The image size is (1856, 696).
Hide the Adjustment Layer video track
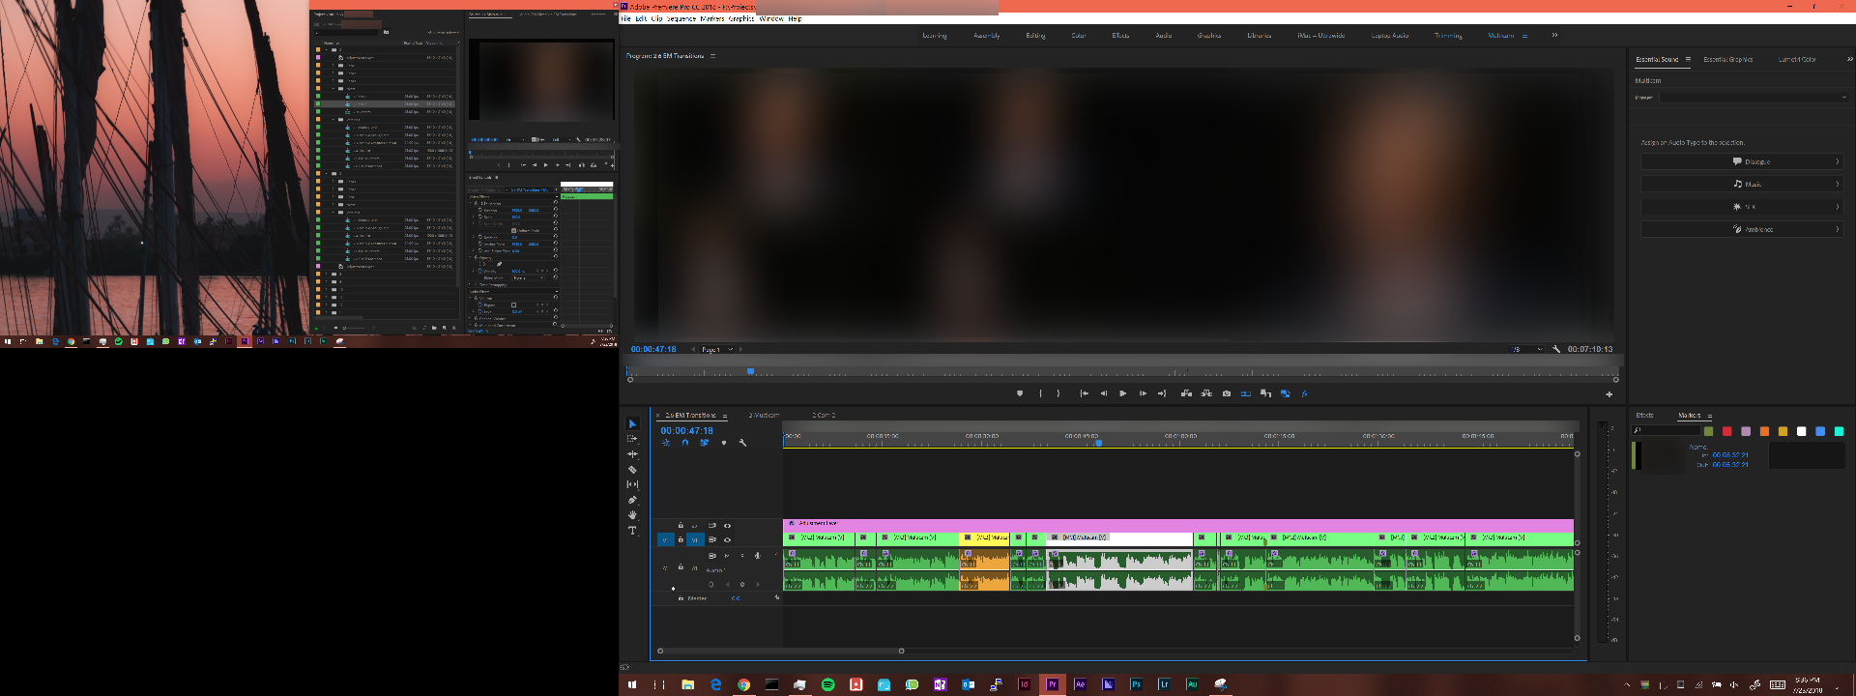pyautogui.click(x=727, y=526)
